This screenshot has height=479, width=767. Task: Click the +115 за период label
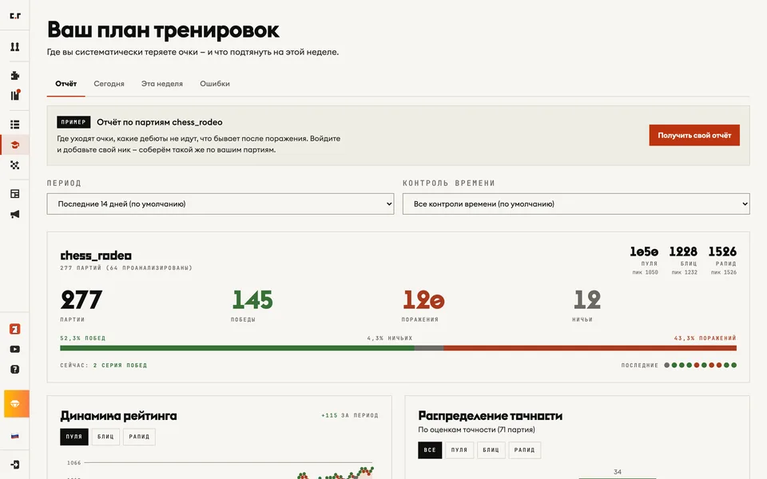tap(350, 415)
